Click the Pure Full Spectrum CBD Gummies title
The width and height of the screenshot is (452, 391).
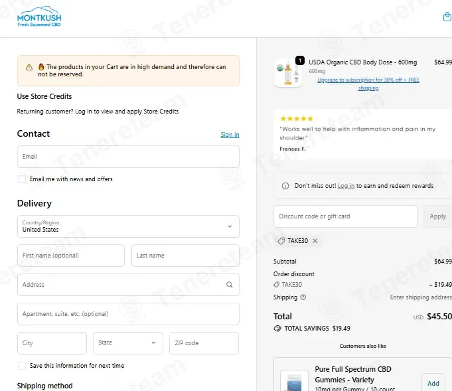click(x=353, y=374)
